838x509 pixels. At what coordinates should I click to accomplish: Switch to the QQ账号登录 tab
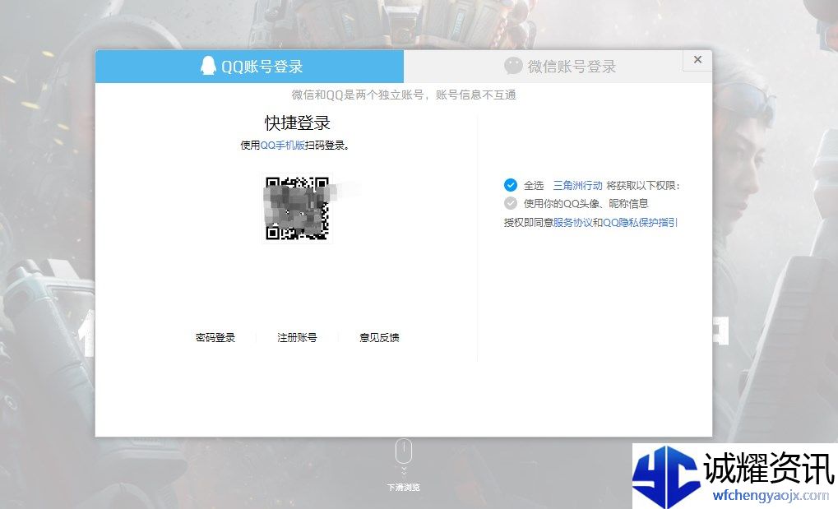click(x=249, y=67)
